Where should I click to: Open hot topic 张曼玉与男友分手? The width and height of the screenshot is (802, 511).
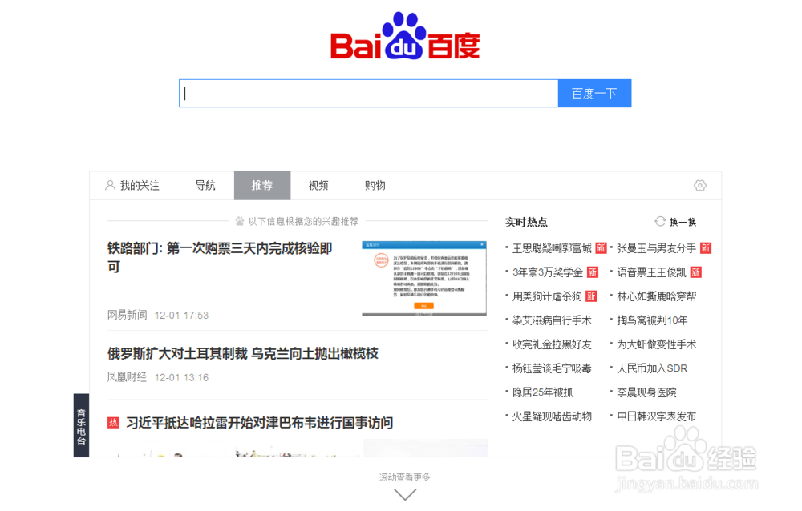656,248
